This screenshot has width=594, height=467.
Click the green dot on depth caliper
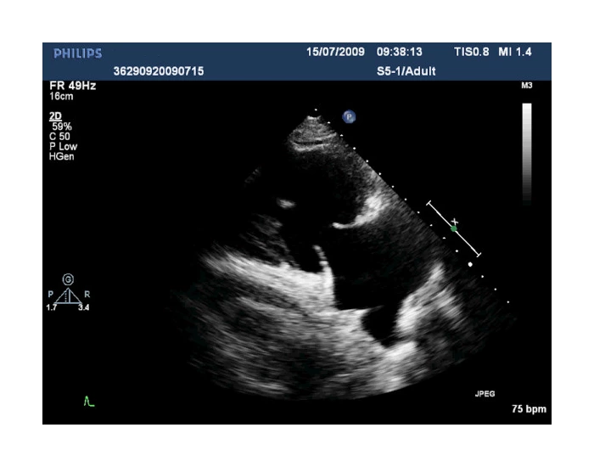pyautogui.click(x=453, y=228)
